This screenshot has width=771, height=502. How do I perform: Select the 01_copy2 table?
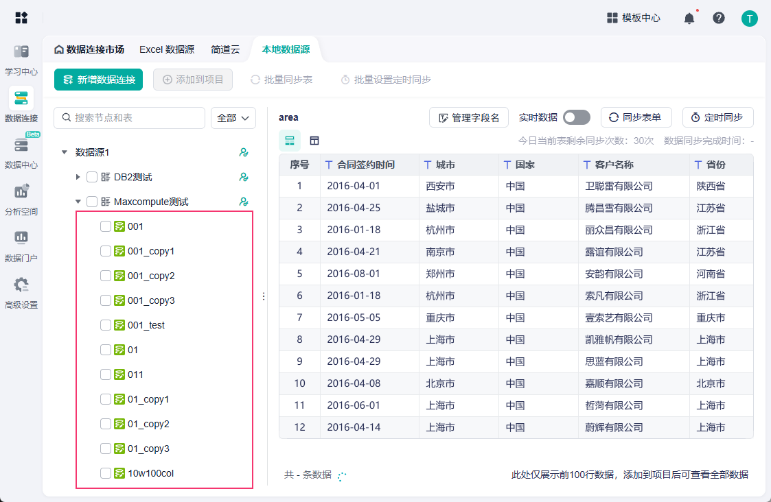pos(148,424)
